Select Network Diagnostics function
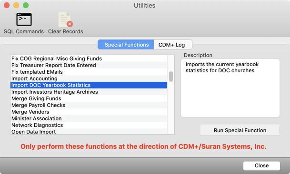This screenshot has width=290, height=174. 89,125
